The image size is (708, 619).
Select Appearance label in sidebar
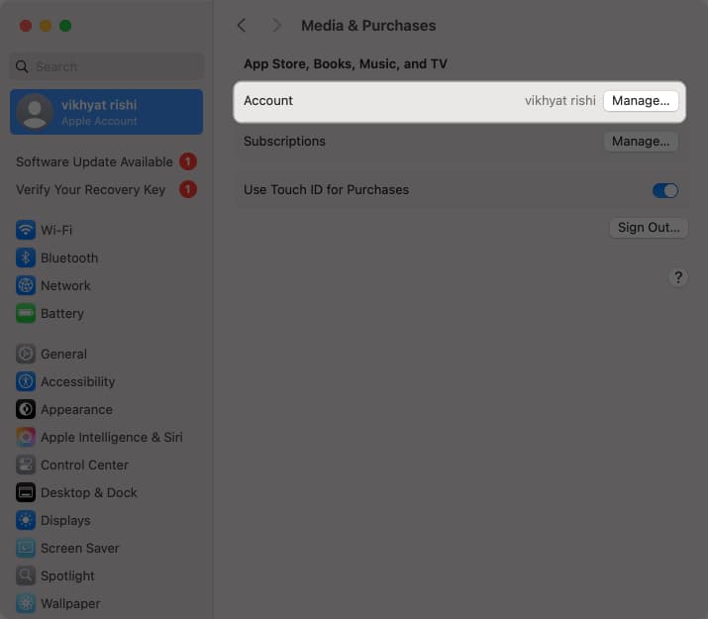[x=77, y=409]
